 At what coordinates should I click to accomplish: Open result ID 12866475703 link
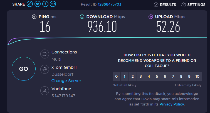point(110,4)
